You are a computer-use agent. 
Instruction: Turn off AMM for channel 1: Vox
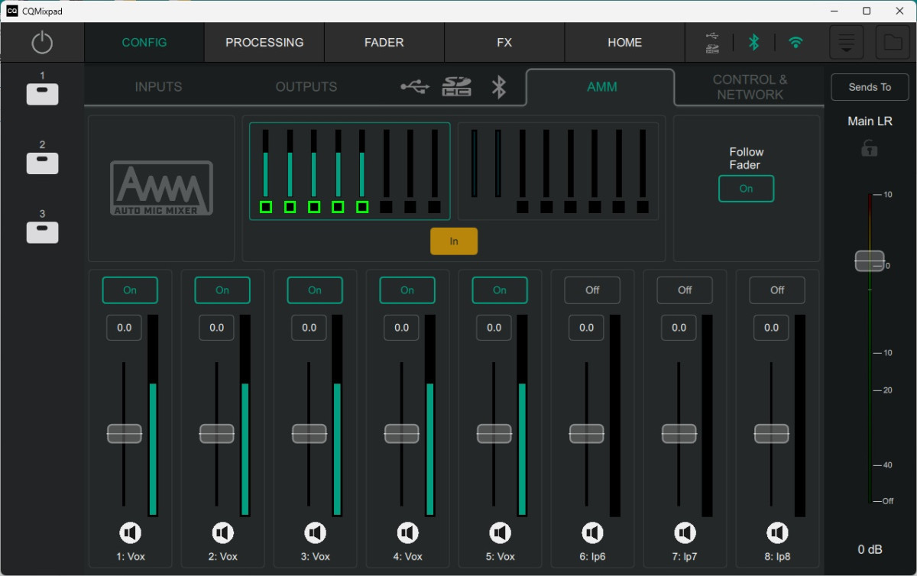[x=130, y=290]
